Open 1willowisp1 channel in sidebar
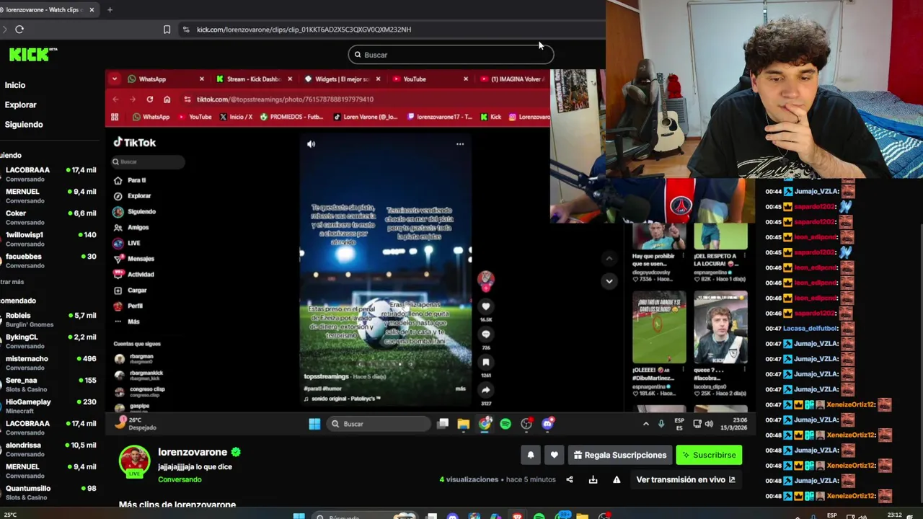Viewport: 923px width, 519px height. click(x=49, y=239)
